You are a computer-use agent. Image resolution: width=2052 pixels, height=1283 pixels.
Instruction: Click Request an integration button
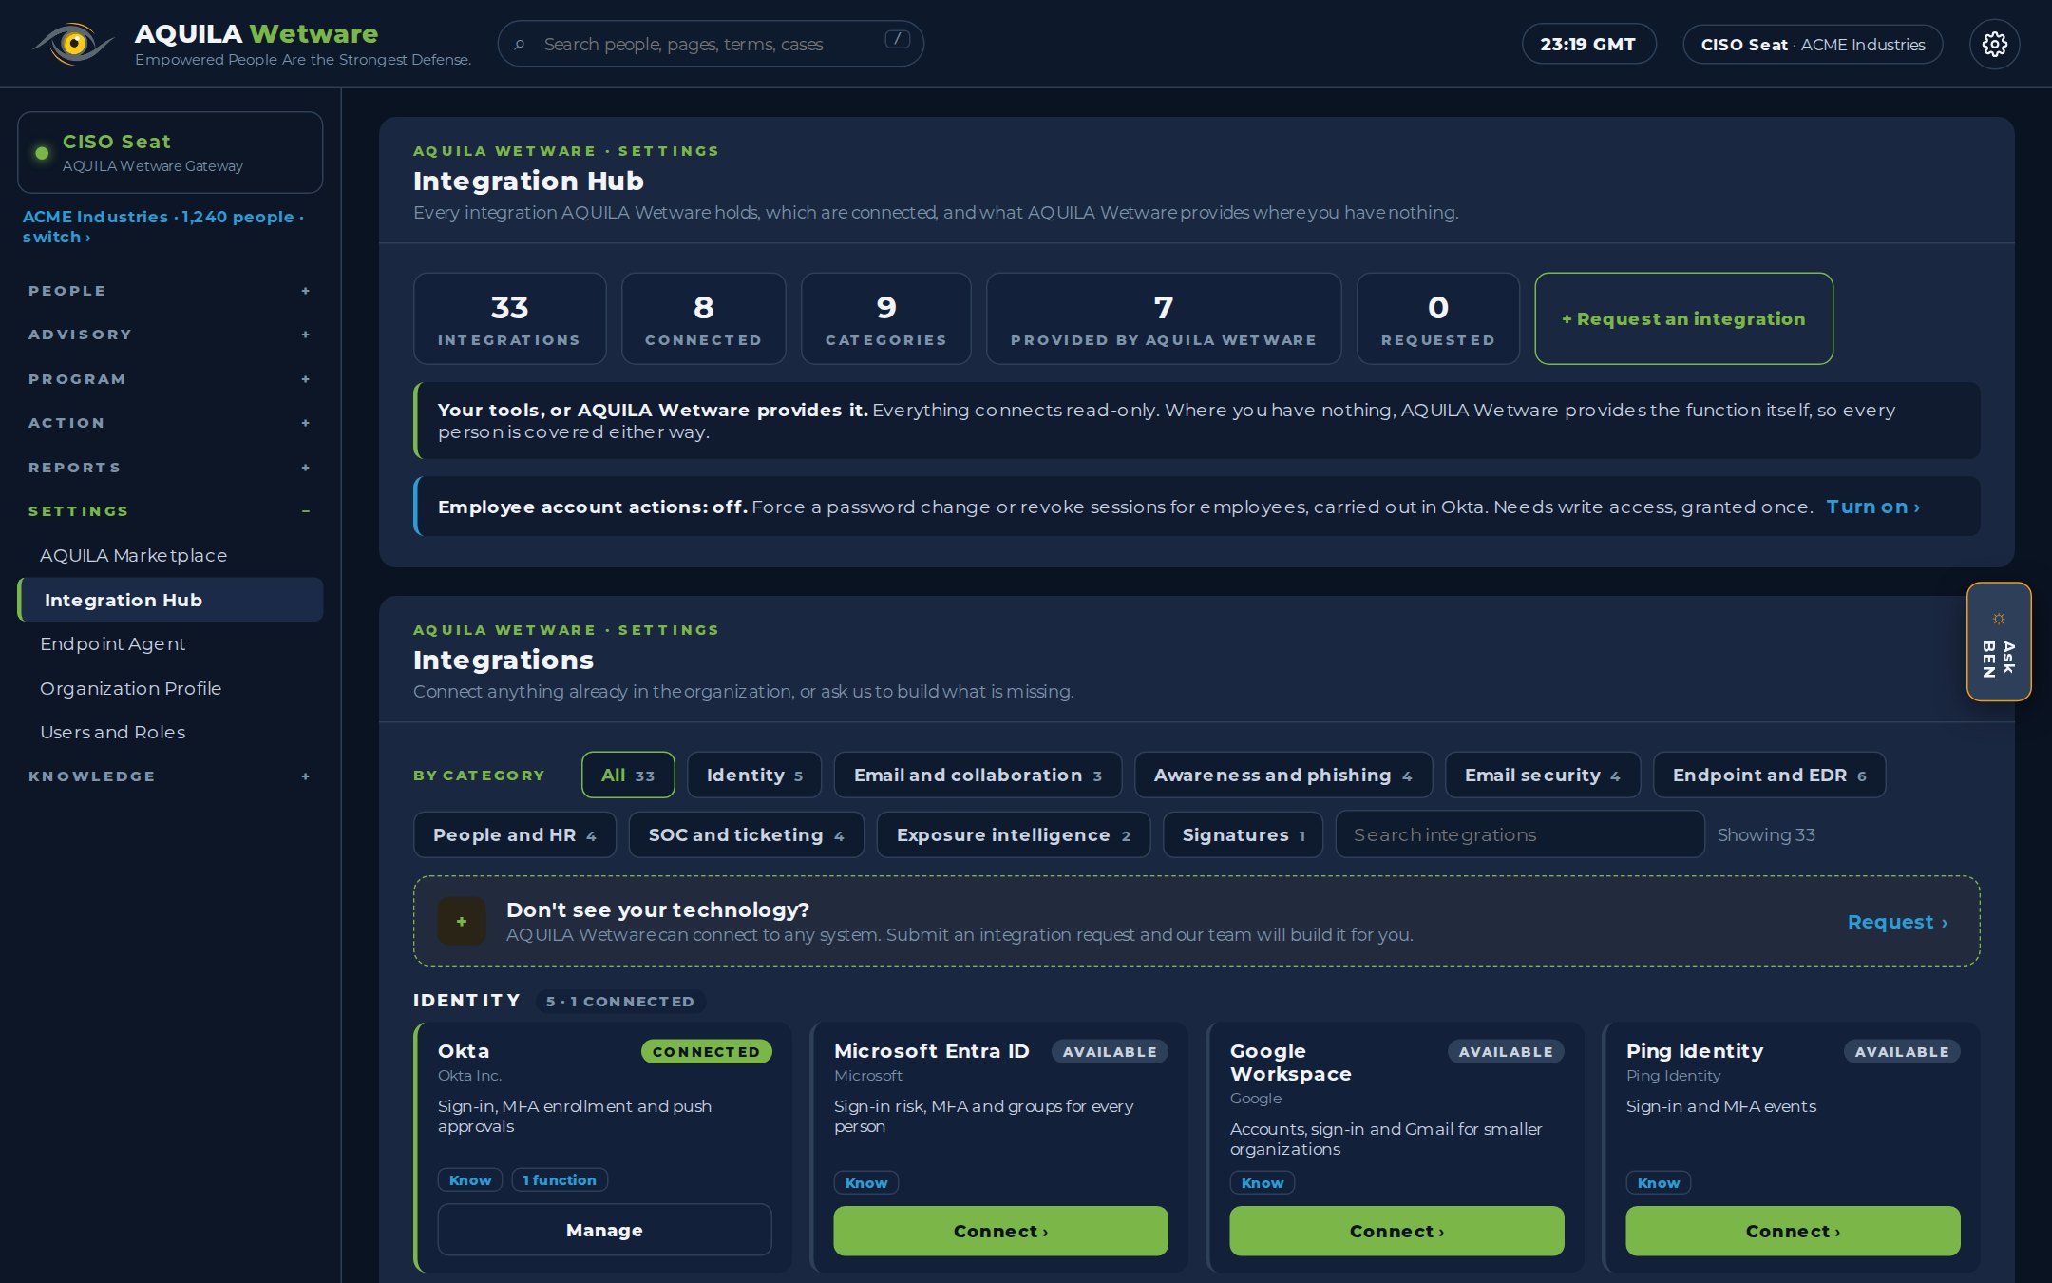tap(1683, 318)
